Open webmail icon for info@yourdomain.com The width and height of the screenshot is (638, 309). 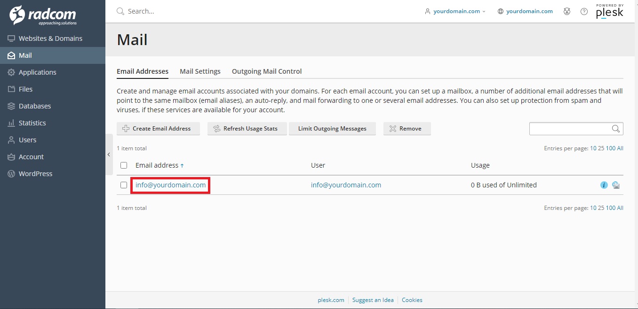616,185
